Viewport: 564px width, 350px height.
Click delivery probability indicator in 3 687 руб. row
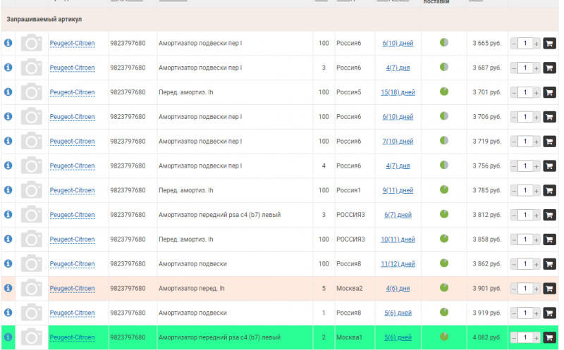(x=444, y=68)
